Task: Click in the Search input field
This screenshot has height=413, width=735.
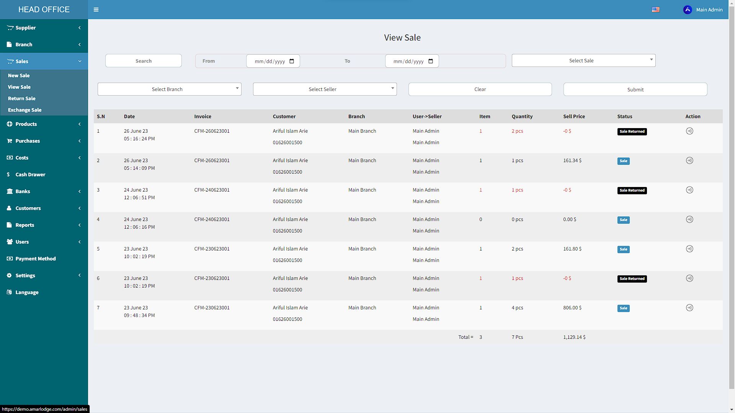Action: point(143,61)
